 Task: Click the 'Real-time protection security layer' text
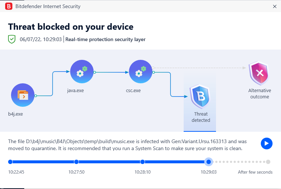pyautogui.click(x=105, y=40)
